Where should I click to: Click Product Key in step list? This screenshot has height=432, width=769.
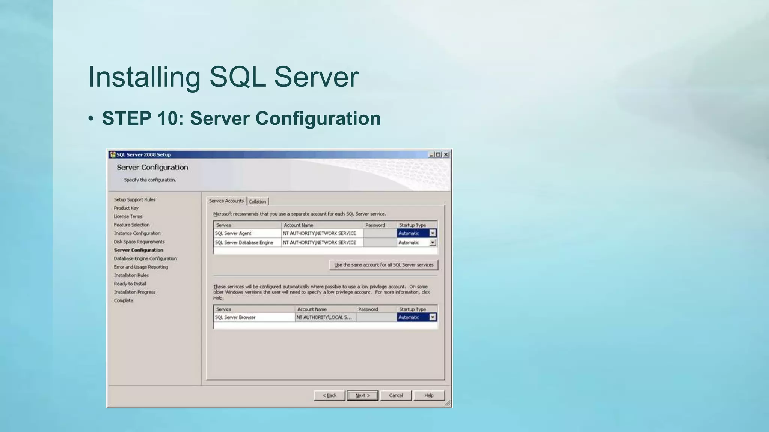click(x=126, y=208)
